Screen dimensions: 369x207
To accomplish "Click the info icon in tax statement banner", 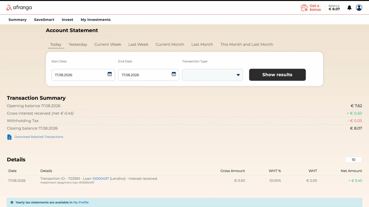I will coord(12,202).
